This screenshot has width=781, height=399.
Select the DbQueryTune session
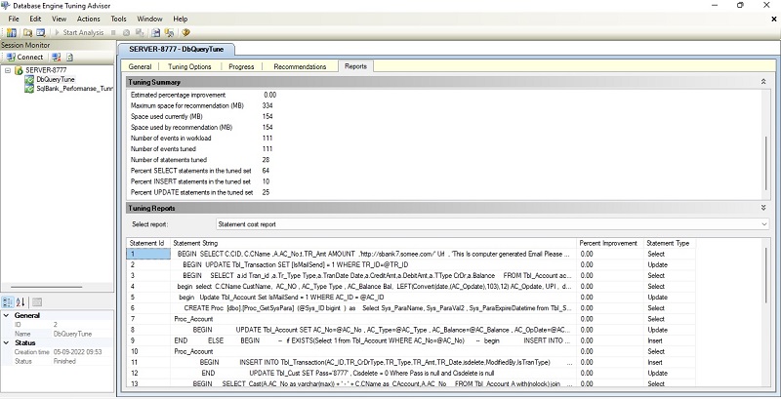pyautogui.click(x=56, y=79)
